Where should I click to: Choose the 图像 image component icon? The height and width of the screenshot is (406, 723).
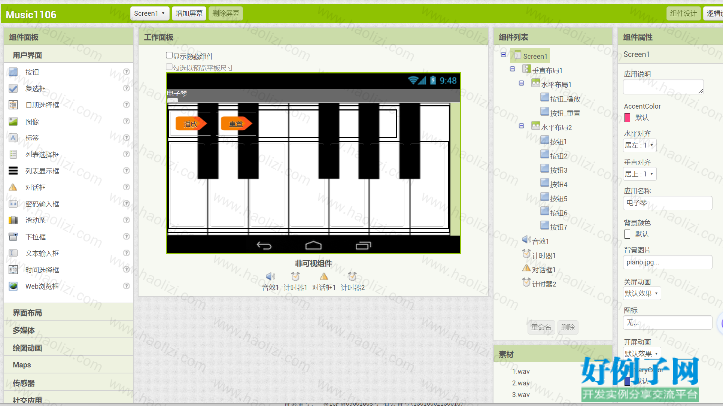pos(13,121)
